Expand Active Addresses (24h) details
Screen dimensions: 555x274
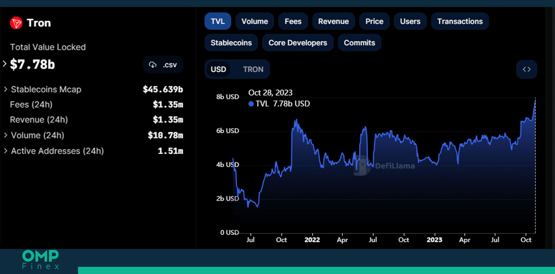(5, 151)
